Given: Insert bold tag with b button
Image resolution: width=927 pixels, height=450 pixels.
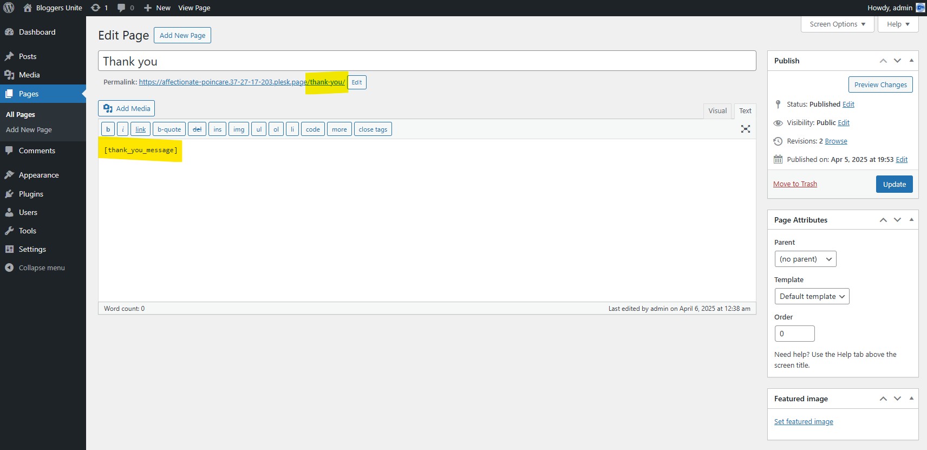Looking at the screenshot, I should click(108, 129).
